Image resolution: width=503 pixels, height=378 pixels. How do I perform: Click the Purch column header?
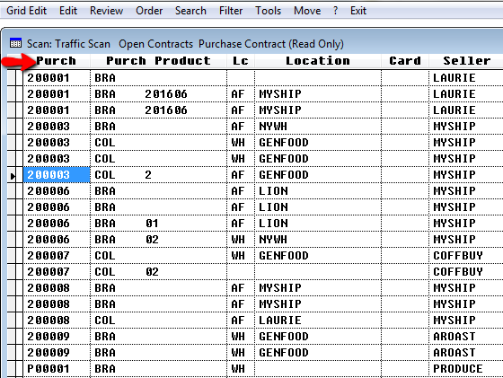click(x=57, y=61)
